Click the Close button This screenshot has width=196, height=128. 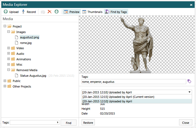(185, 122)
